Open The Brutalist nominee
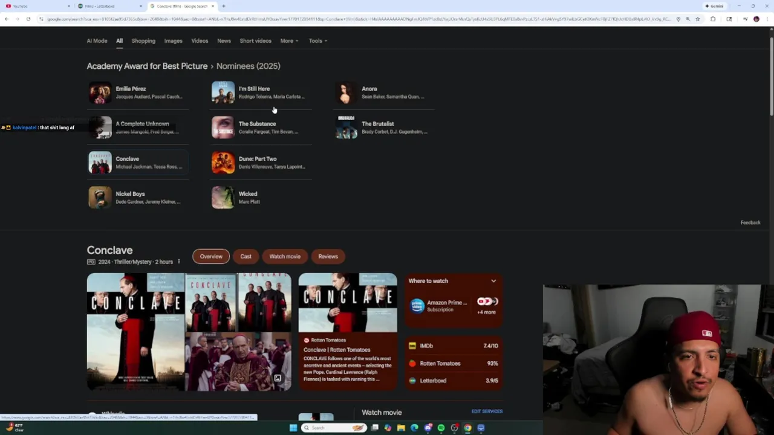 [385, 127]
